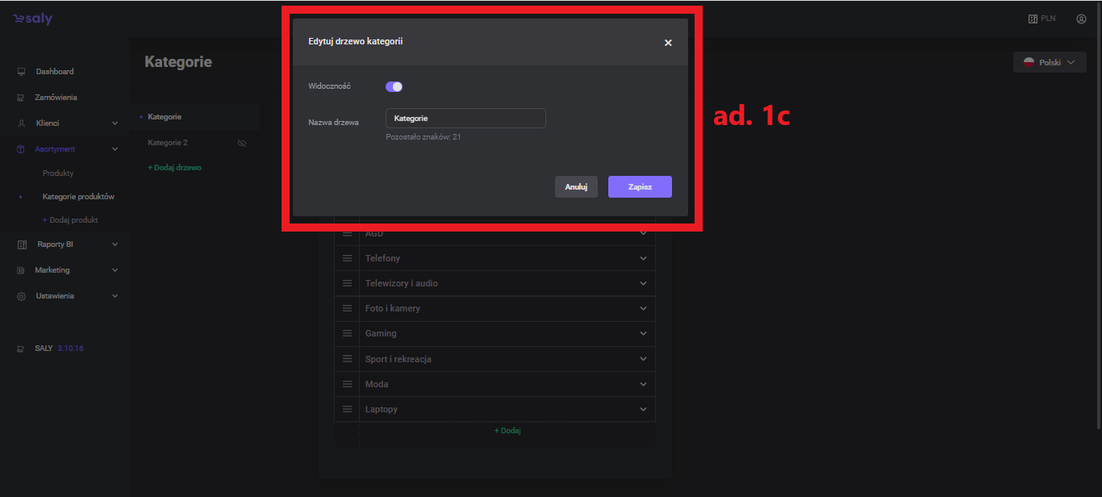Close the Edytuj drzewo kategorii dialog
1102x497 pixels.
[x=668, y=43]
